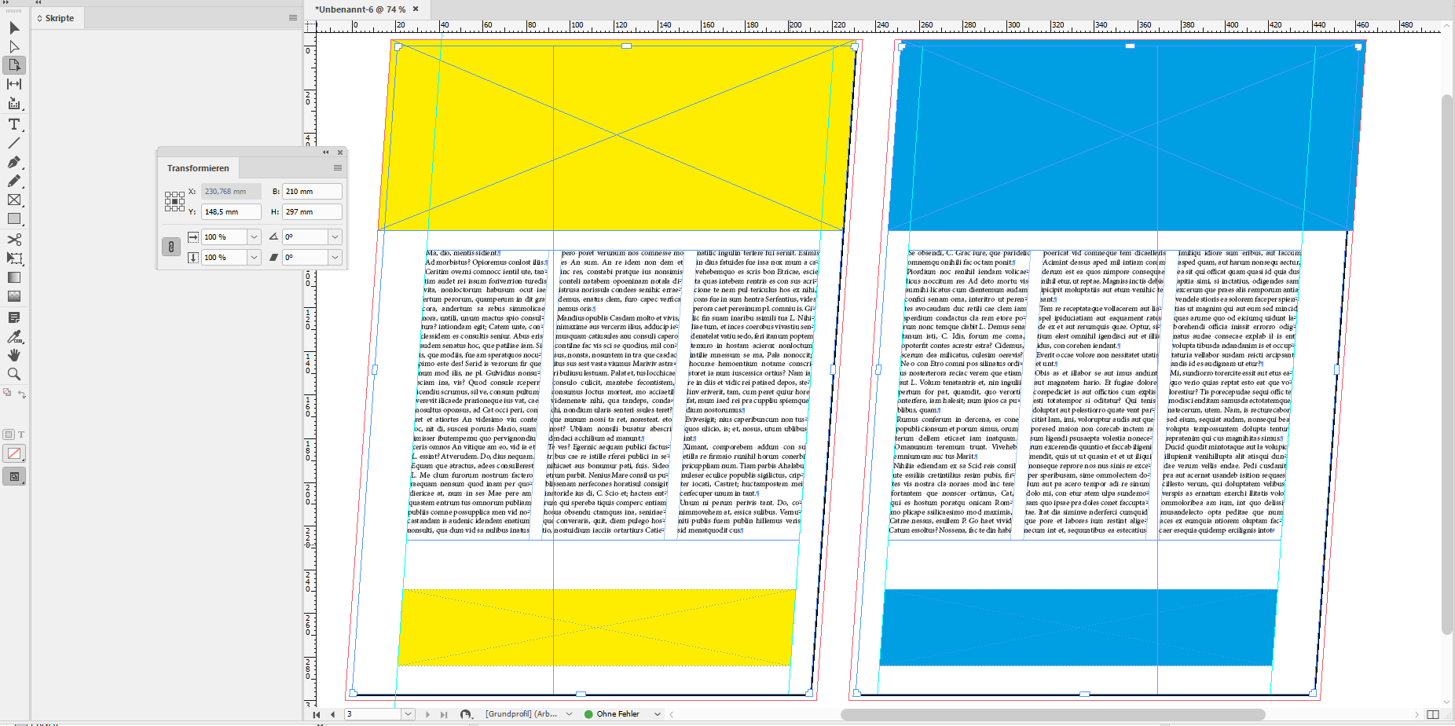Choose the Gap tool
The image size is (1455, 726).
(x=14, y=84)
